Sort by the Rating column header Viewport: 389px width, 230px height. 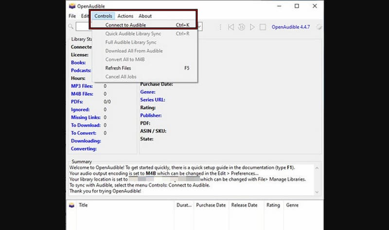pyautogui.click(x=273, y=205)
